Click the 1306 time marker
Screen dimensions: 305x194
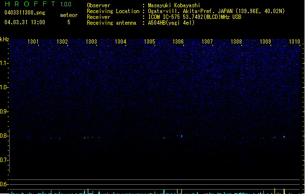(x=178, y=42)
